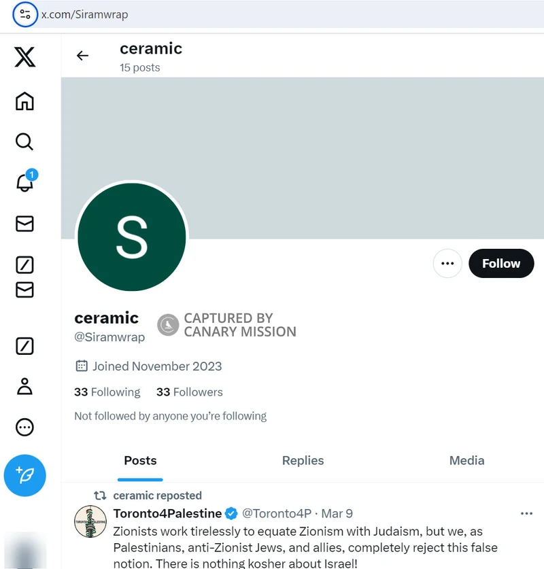Open Messages envelope icon below notifications
Viewport: 544px width, 569px height.
(x=24, y=224)
